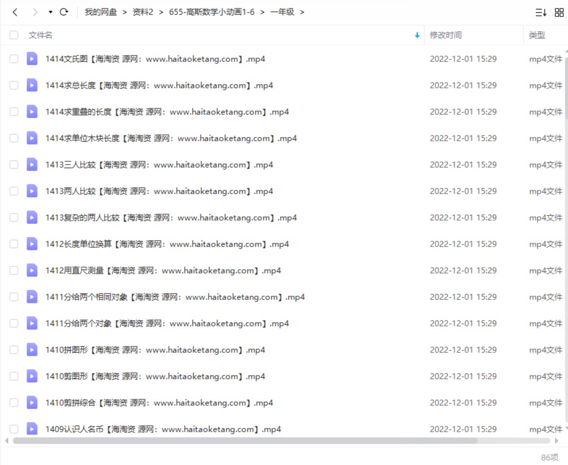This screenshot has height=465, width=568.
Task: Toggle sort arrow in file name column
Action: (x=417, y=35)
